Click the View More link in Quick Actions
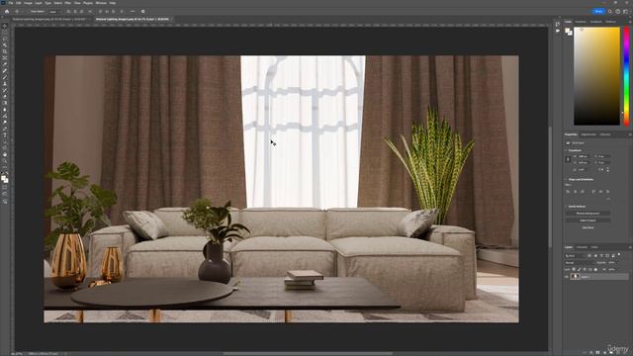The height and width of the screenshot is (356, 633). (x=588, y=227)
